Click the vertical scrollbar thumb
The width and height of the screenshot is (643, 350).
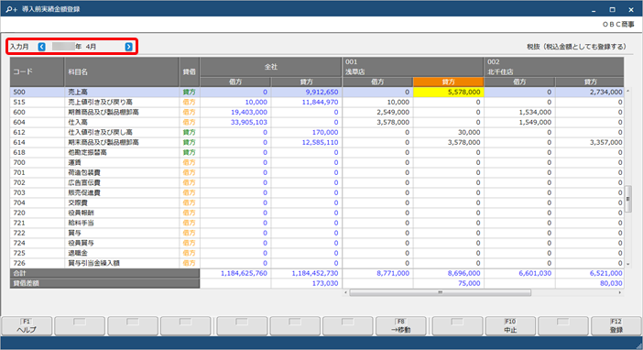[627, 199]
